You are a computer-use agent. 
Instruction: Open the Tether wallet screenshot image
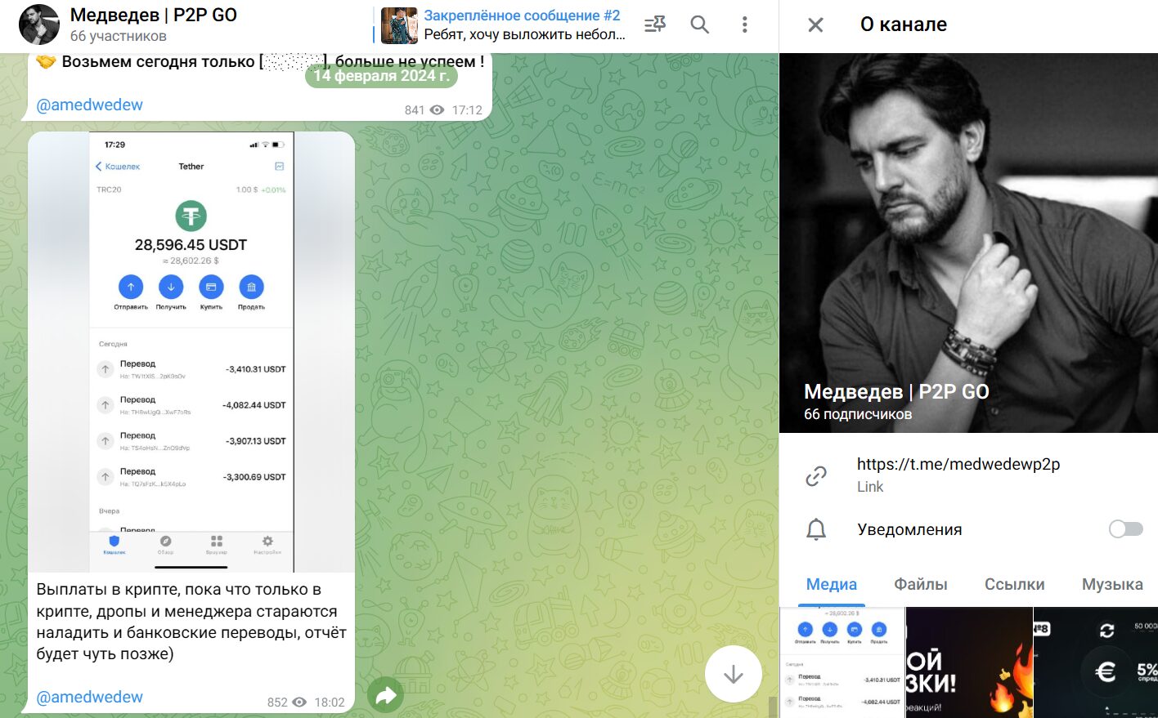pos(191,352)
